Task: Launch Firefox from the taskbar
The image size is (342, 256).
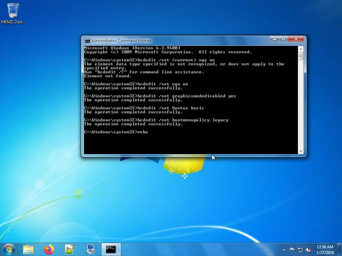Action: (x=49, y=249)
